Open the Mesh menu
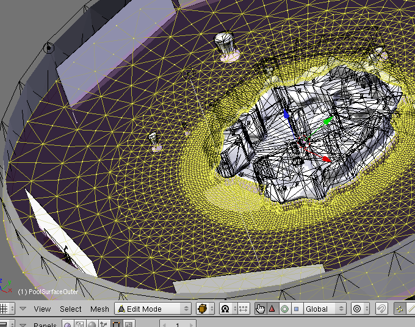 pos(99,309)
